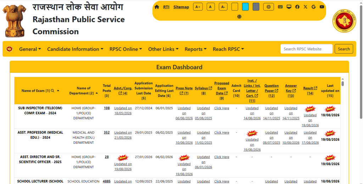
Task: Open the settings gear icon
Action: click(x=268, y=7)
